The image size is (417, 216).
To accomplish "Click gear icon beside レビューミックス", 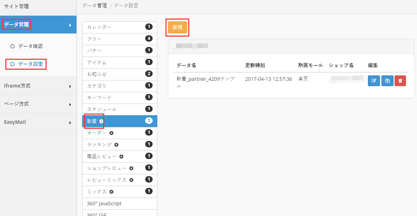I will pyautogui.click(x=131, y=180).
